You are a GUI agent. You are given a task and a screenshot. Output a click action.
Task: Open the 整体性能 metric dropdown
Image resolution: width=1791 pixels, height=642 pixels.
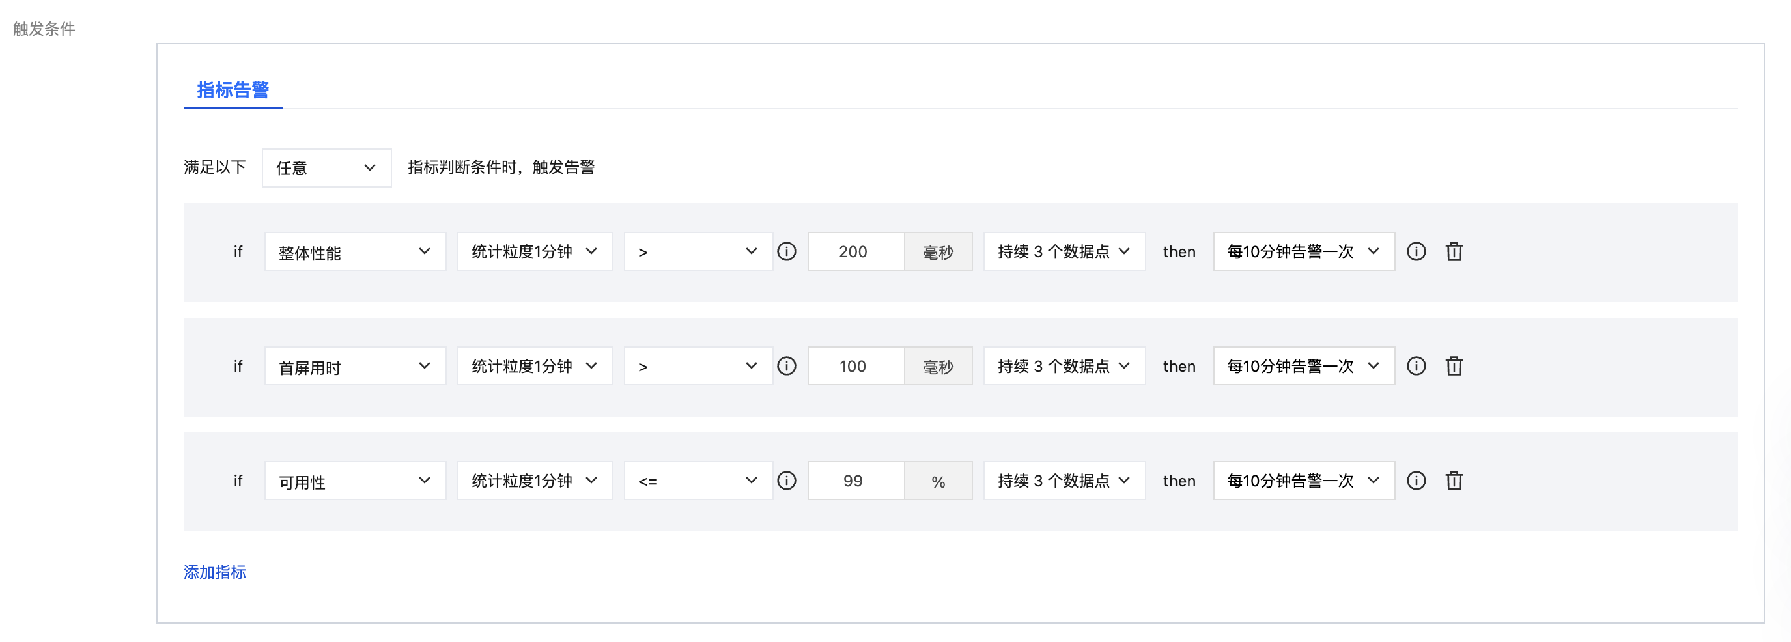pos(356,251)
